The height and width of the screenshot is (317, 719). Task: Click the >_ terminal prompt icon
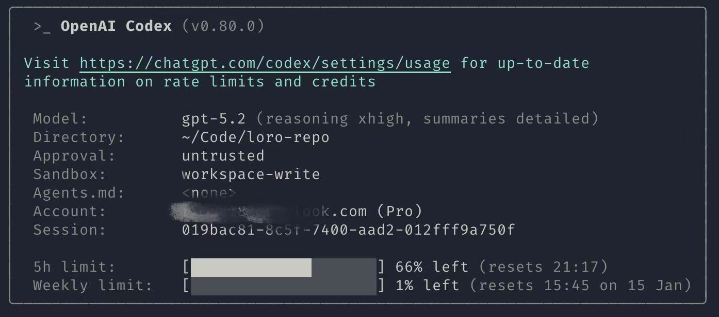(x=42, y=27)
